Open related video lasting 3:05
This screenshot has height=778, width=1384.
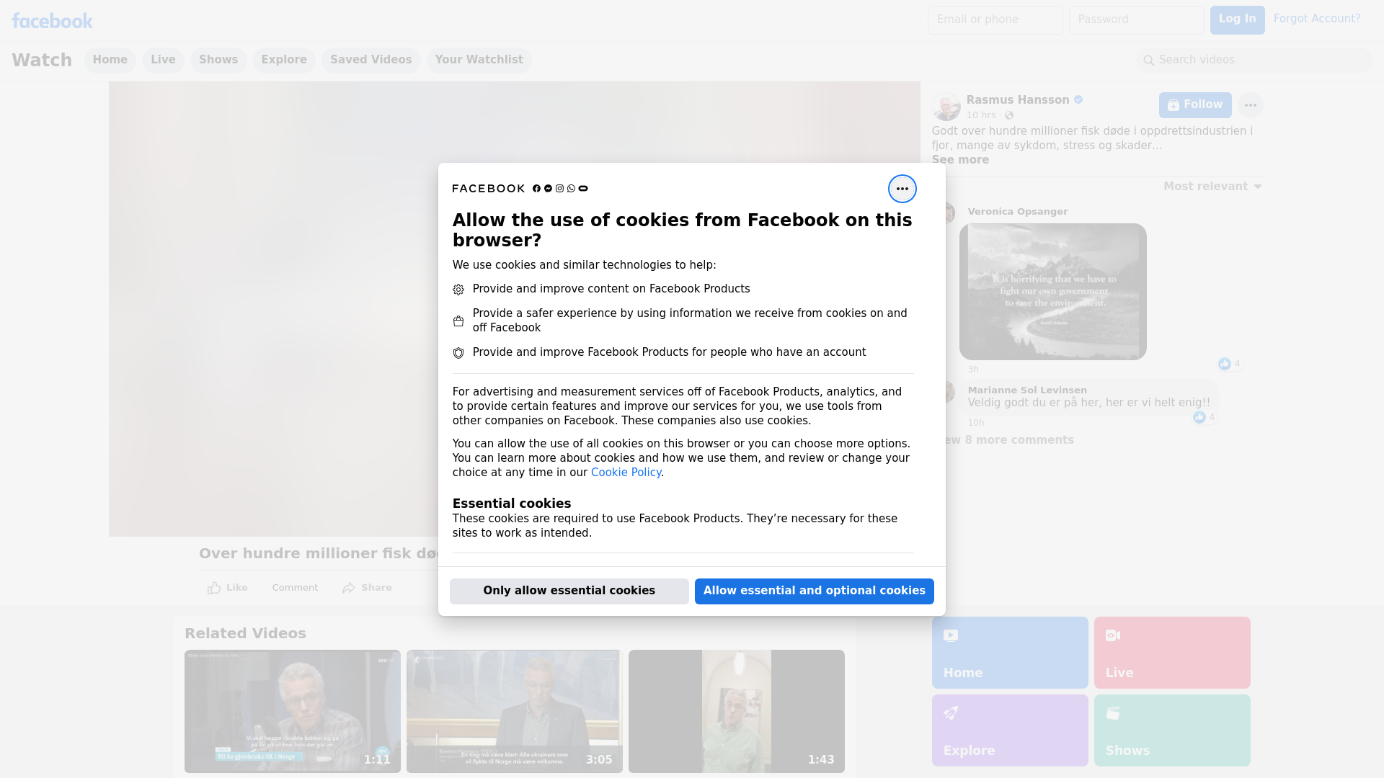point(514,712)
